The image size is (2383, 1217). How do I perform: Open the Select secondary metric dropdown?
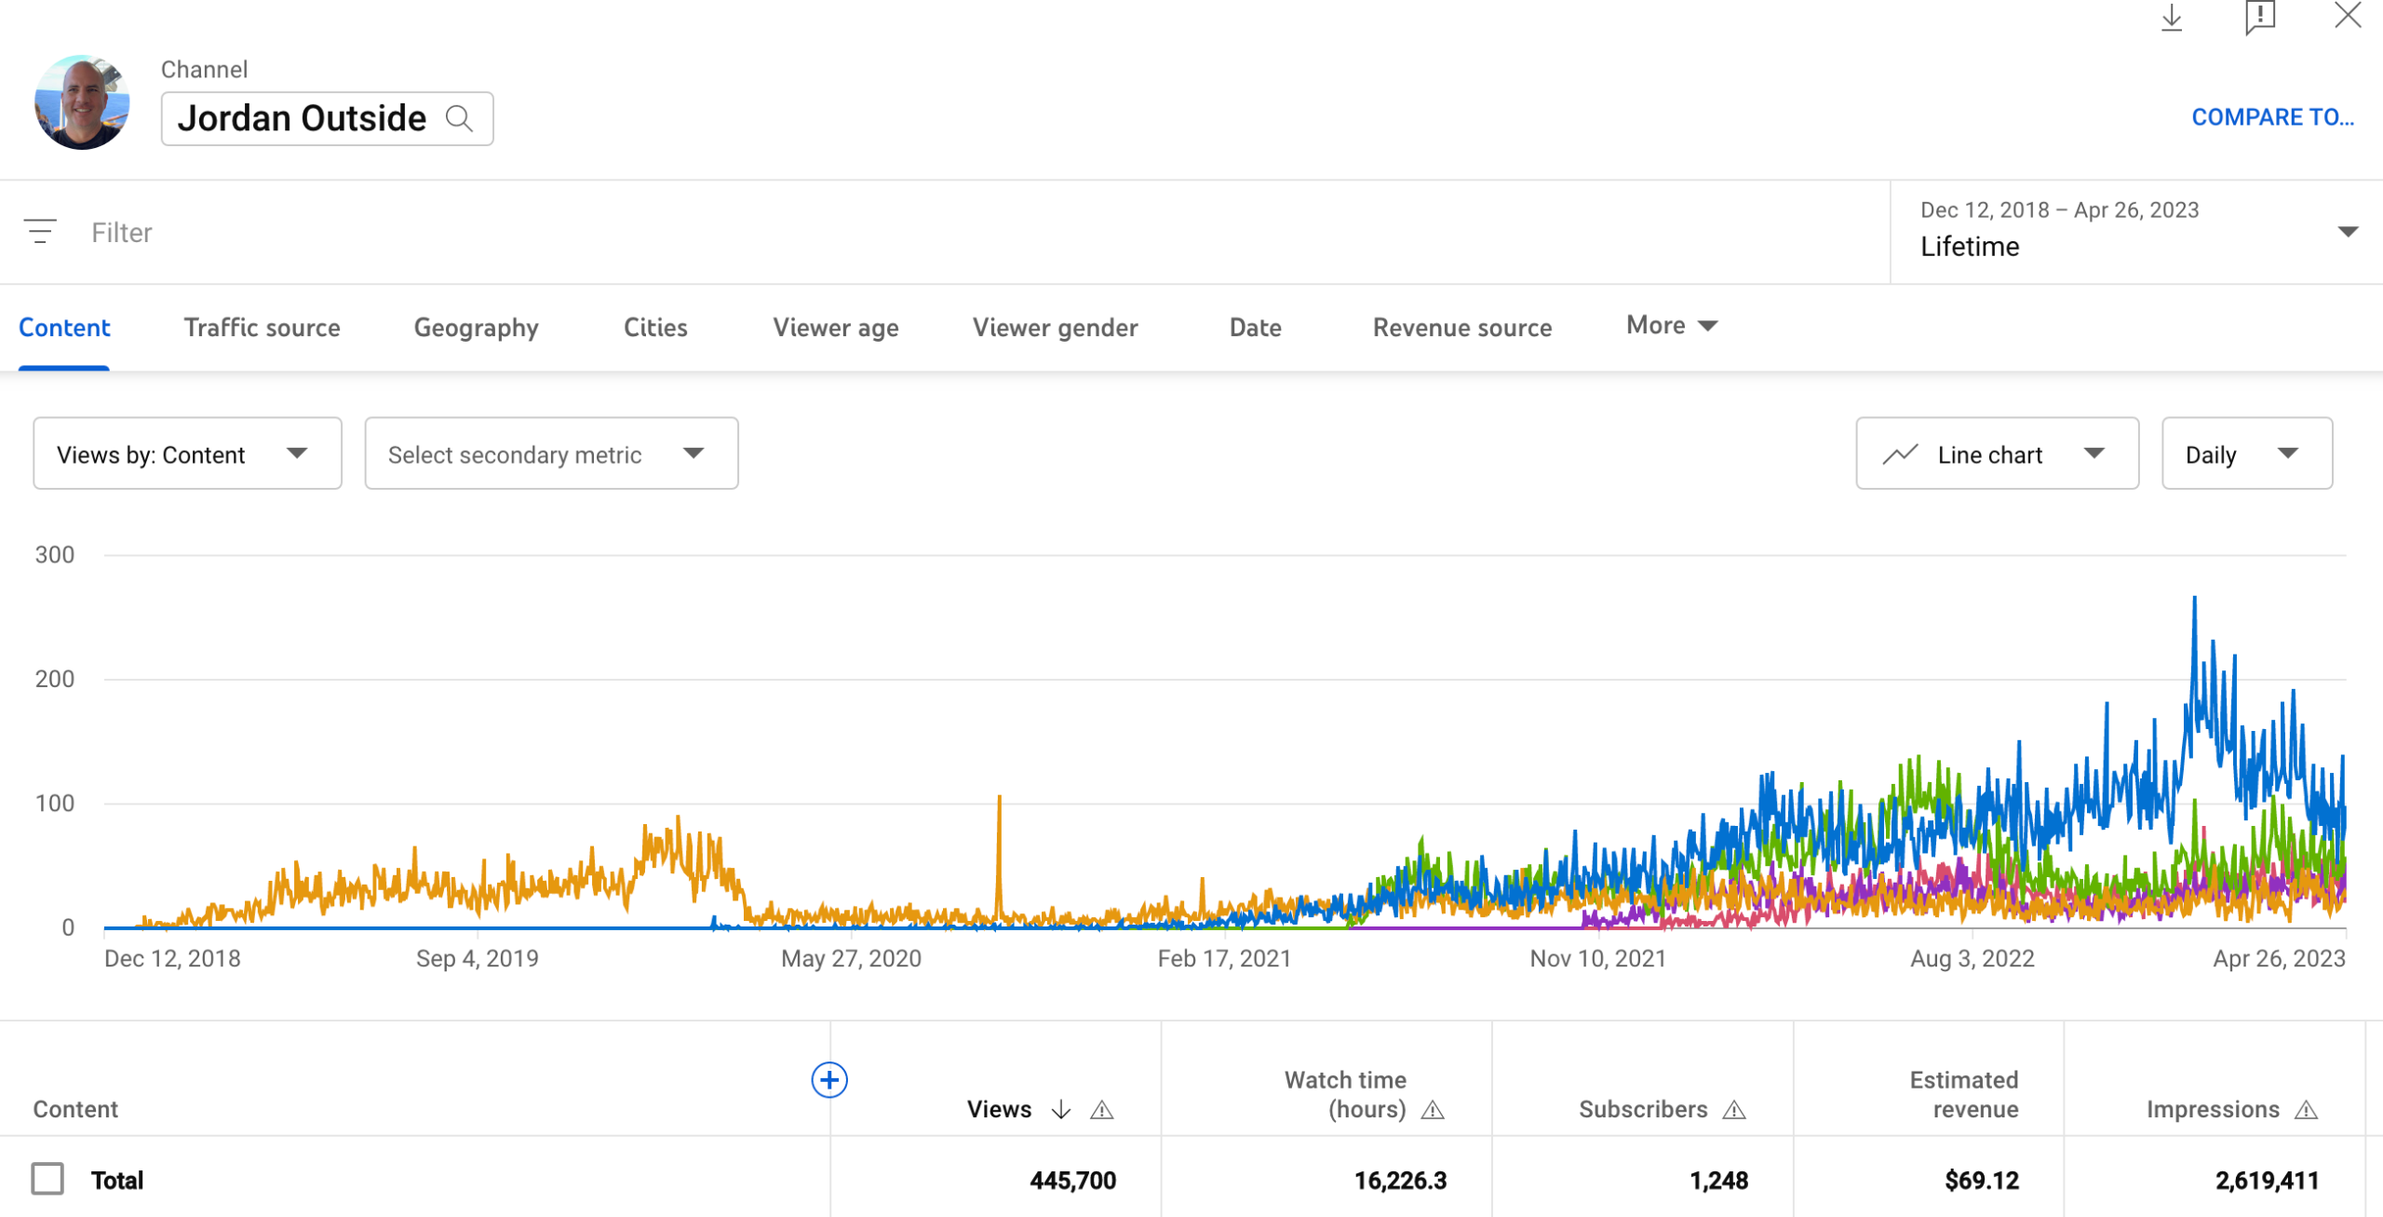point(551,453)
